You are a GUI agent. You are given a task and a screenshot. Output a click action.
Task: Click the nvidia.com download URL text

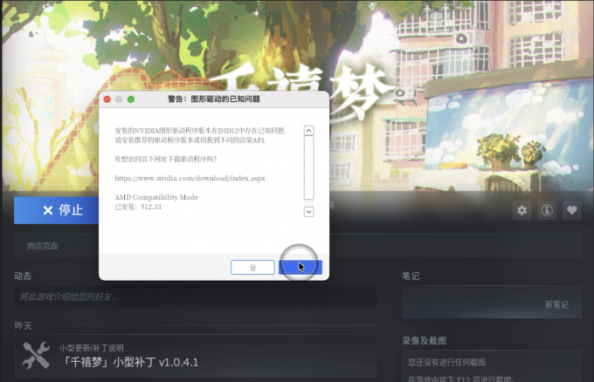point(190,178)
